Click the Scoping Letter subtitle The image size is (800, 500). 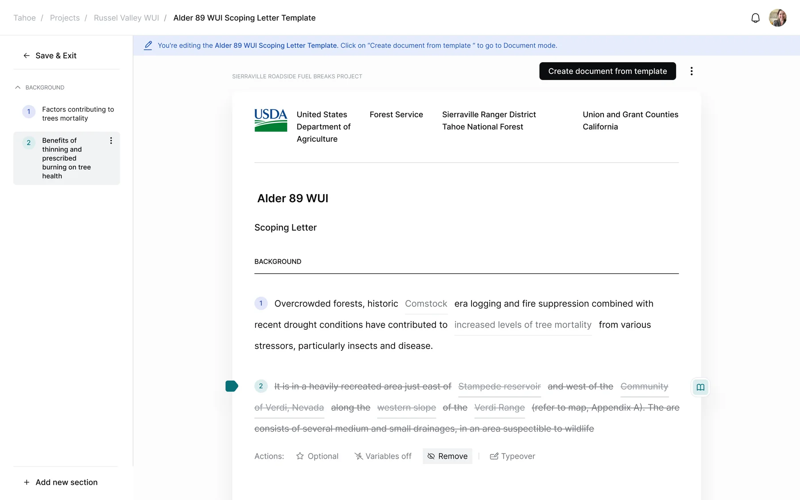point(285,228)
